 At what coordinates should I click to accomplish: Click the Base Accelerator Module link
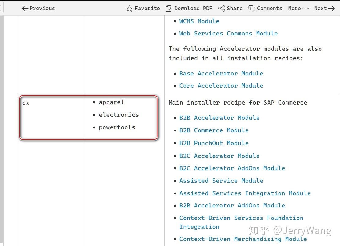(221, 73)
